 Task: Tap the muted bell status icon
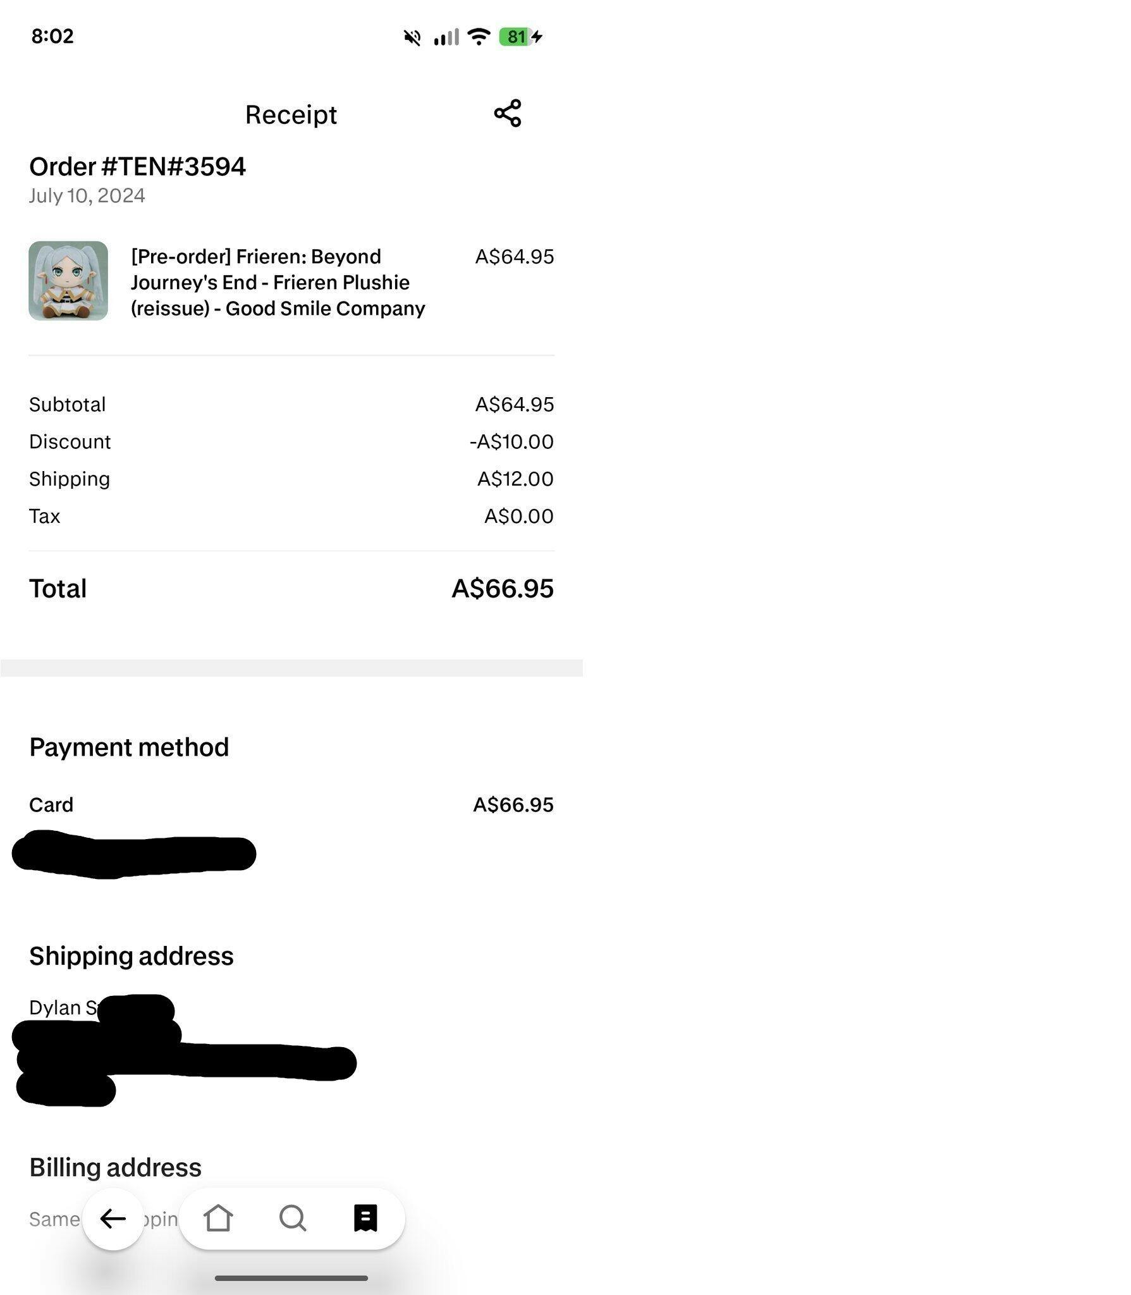[412, 37]
